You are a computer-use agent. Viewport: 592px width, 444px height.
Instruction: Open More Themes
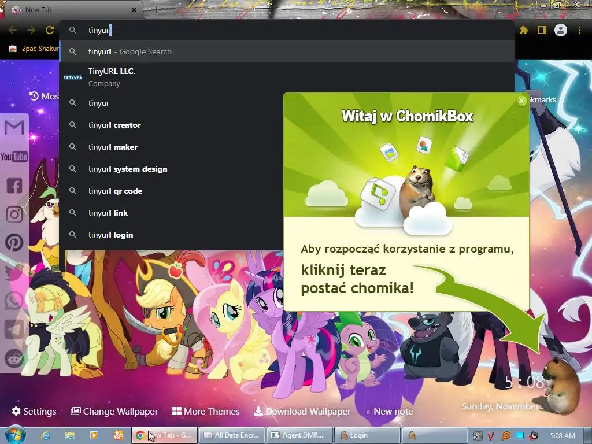(206, 411)
